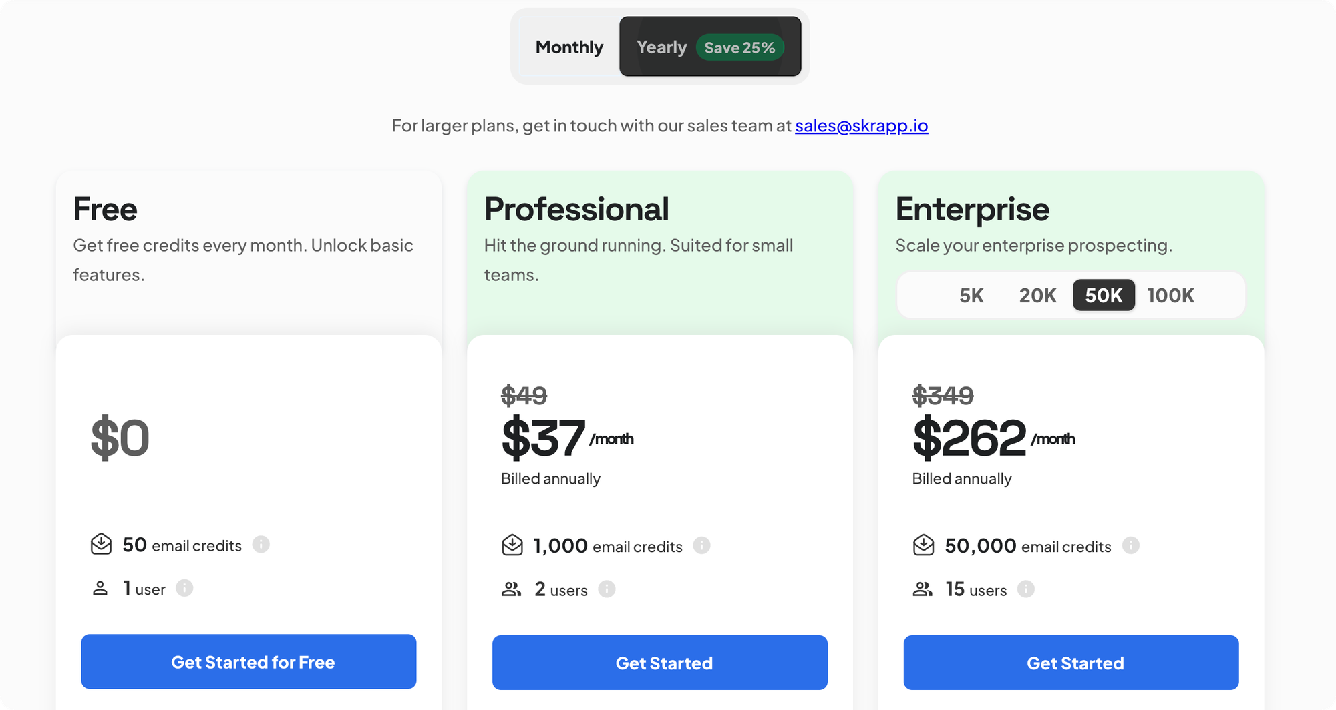The width and height of the screenshot is (1336, 710).
Task: Choose the 20K Enterprise credit tier
Action: [1037, 295]
